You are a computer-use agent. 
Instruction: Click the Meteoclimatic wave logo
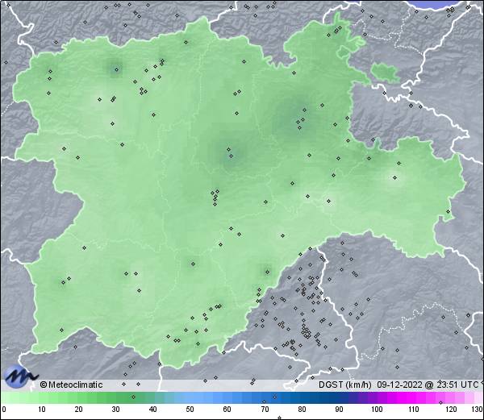21,376
